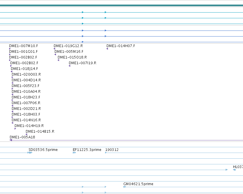Select the DME1-007M10.F feature label
This screenshot has width=243, height=194.
pyautogui.click(x=23, y=46)
